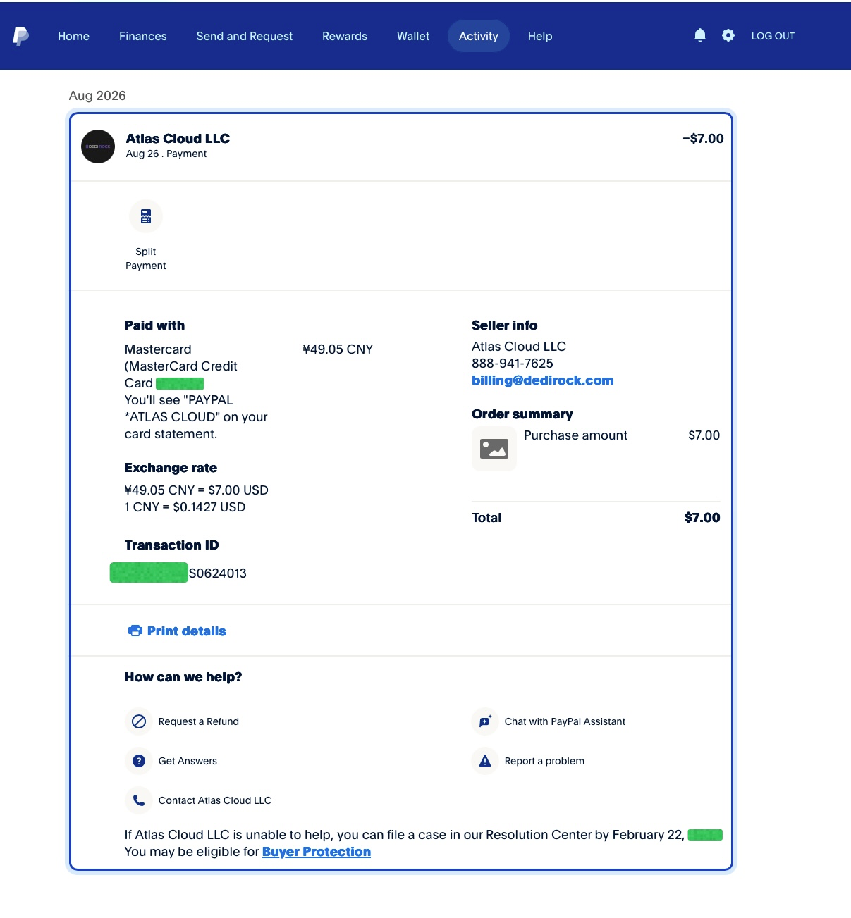Select the Get Answers link
Viewport: 851px width, 918px height.
[188, 761]
